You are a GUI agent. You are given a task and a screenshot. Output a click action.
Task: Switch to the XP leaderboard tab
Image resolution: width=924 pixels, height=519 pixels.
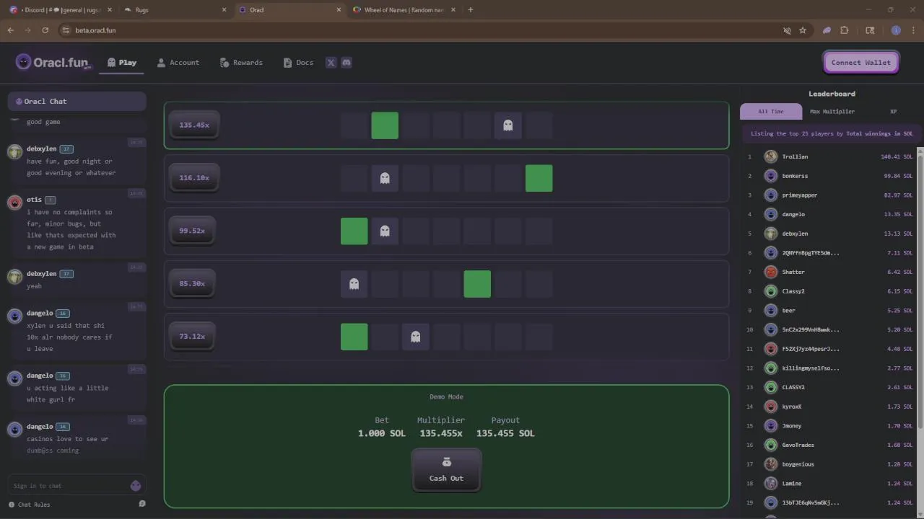point(893,112)
